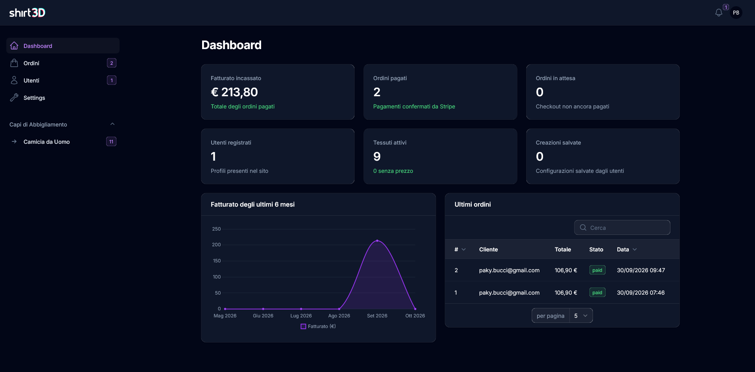Click the date 30/09/2026 09:47
This screenshot has width=755, height=372.
pyautogui.click(x=641, y=270)
